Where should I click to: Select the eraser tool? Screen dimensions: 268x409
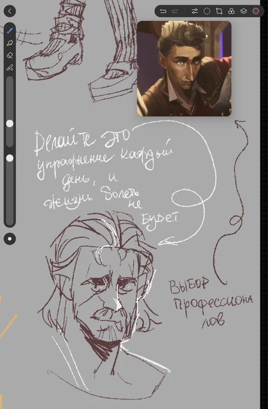coord(10,55)
